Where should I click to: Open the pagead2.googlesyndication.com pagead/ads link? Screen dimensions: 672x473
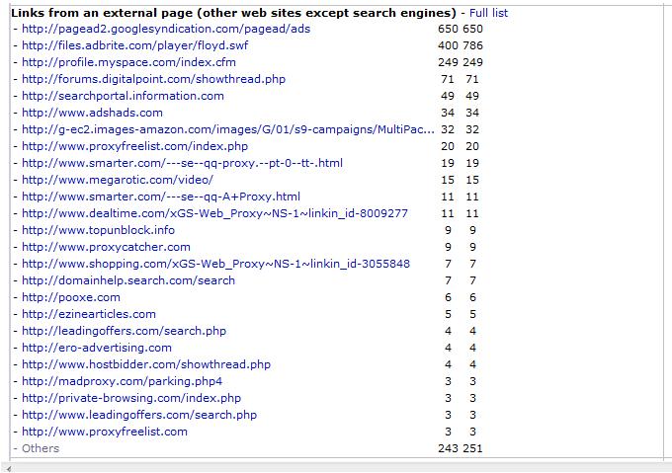click(165, 30)
